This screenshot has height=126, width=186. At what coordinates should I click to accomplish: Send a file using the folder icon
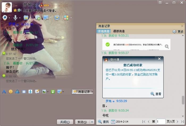click(x=26, y=18)
